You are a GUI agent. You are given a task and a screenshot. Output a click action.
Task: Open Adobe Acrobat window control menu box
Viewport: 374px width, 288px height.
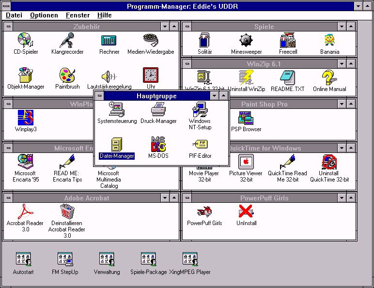pyautogui.click(x=8, y=198)
